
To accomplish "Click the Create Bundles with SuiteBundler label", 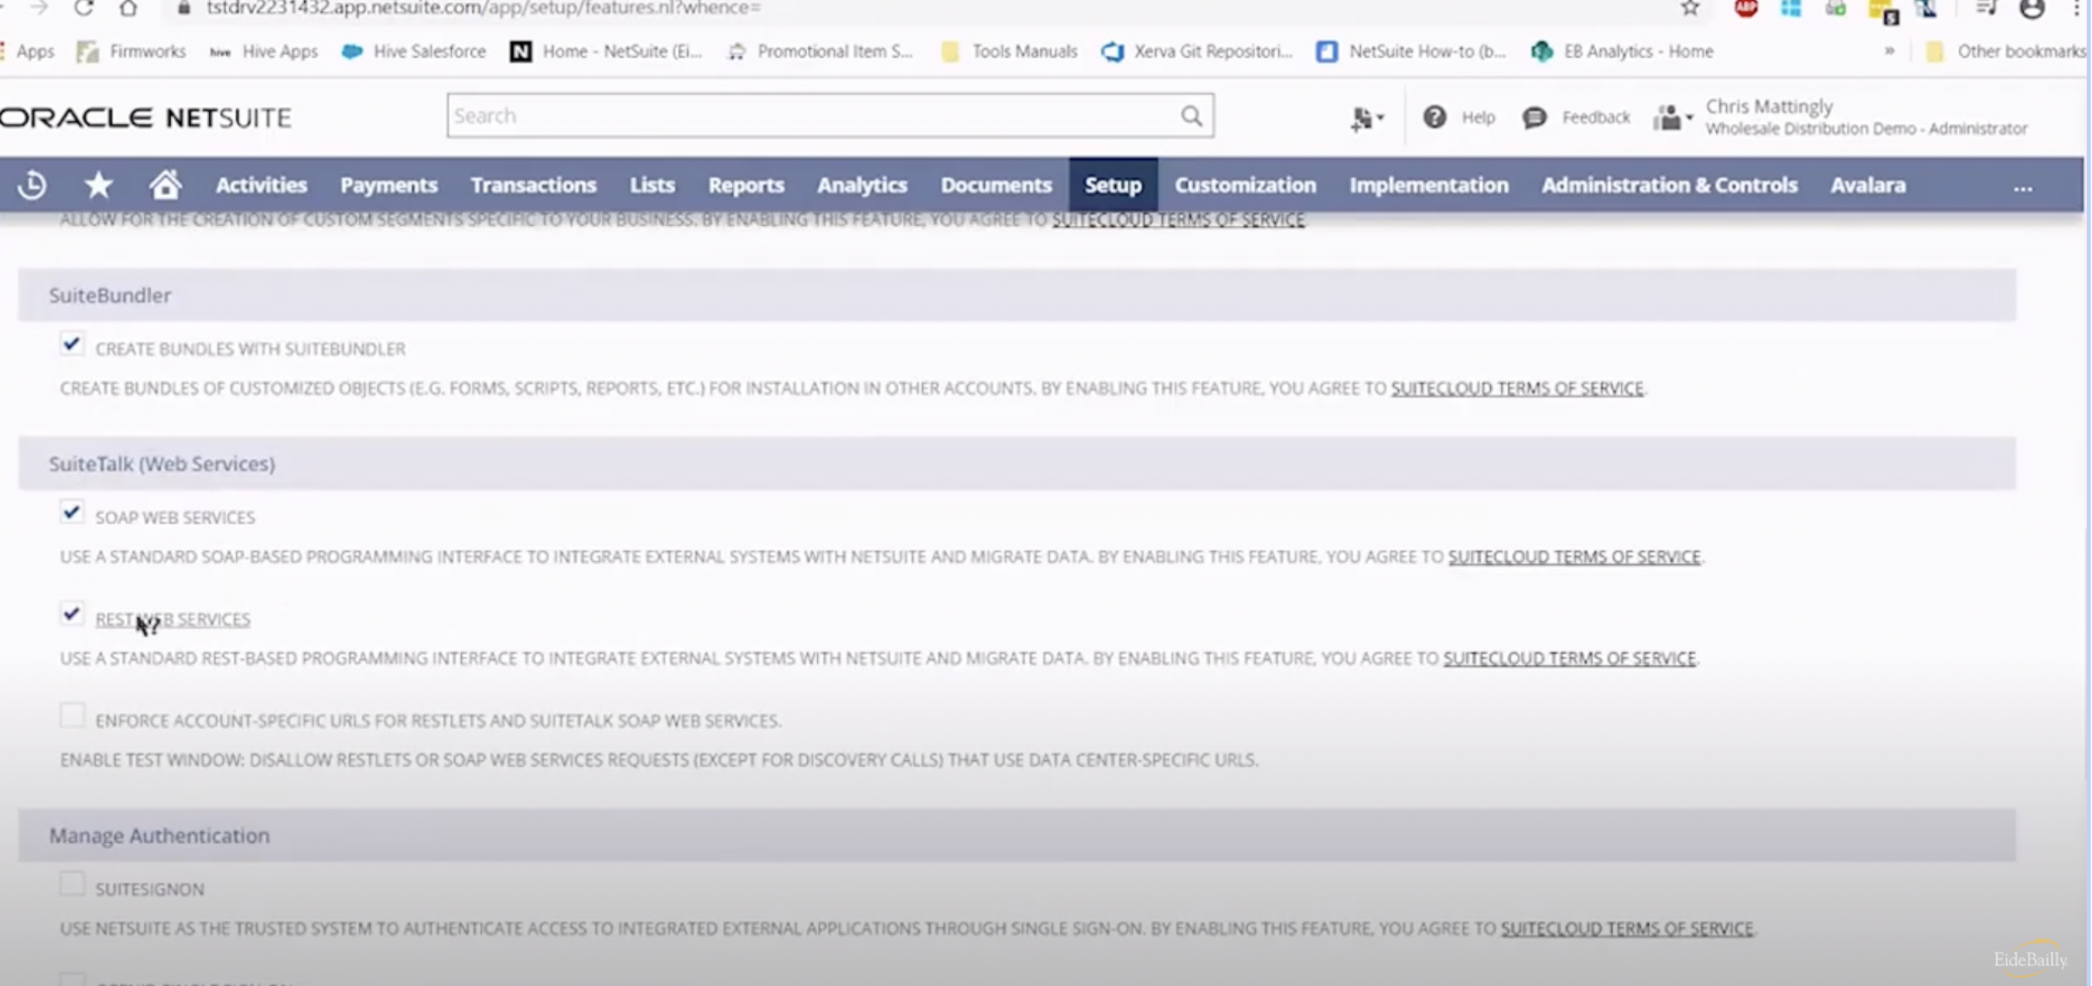I will point(251,349).
